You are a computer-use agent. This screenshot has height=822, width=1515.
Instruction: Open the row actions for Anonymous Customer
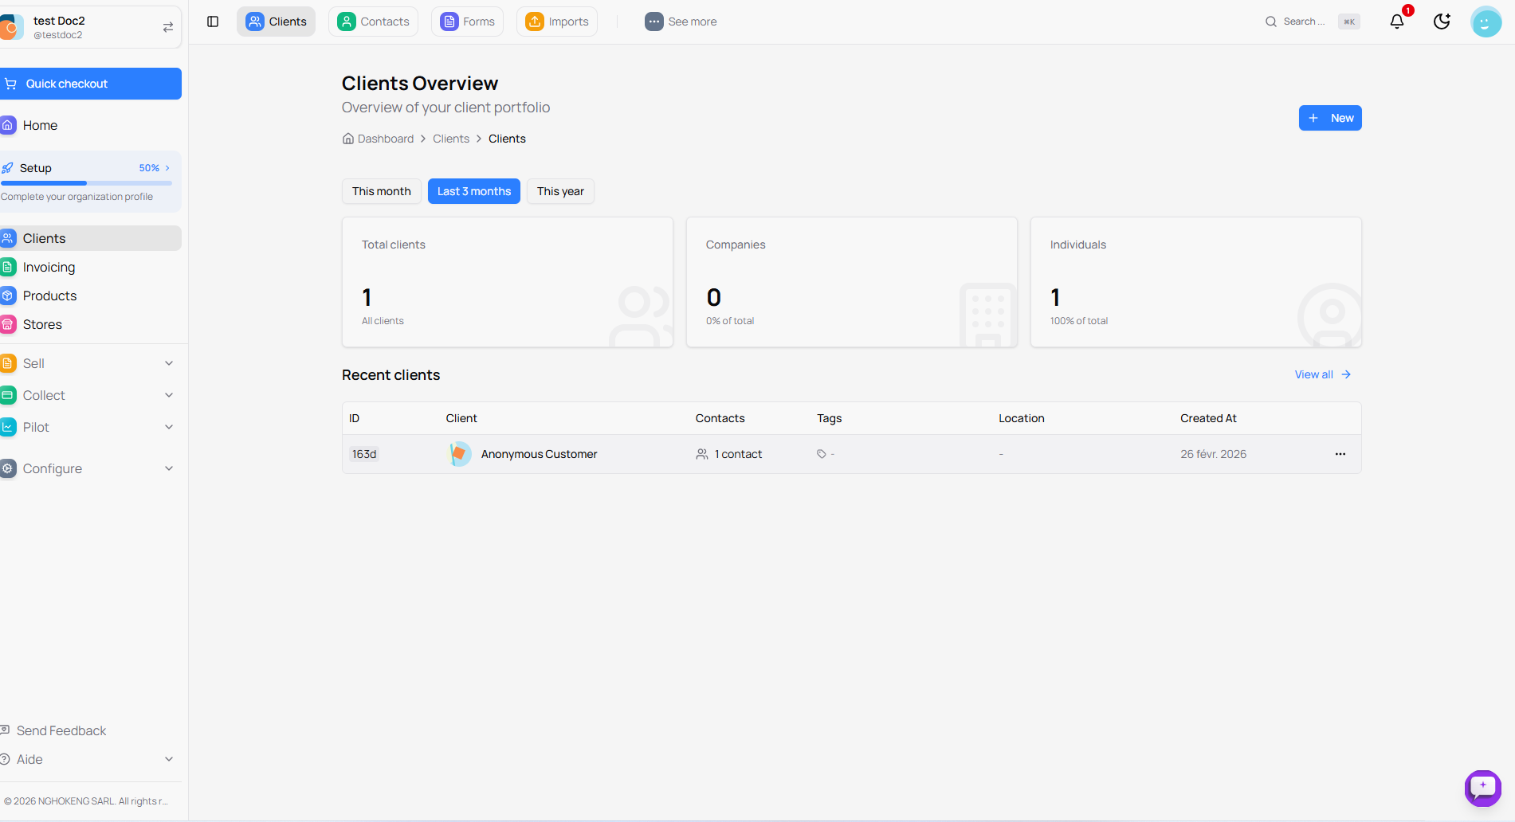(1340, 454)
